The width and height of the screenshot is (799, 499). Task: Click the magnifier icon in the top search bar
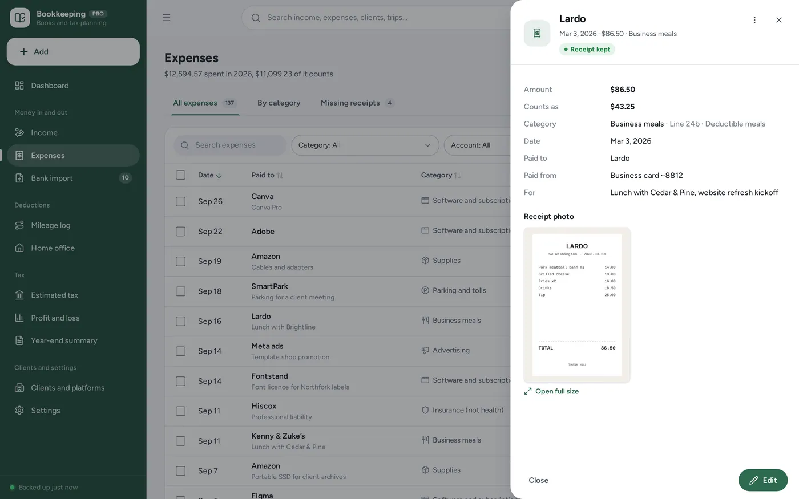[x=256, y=18]
